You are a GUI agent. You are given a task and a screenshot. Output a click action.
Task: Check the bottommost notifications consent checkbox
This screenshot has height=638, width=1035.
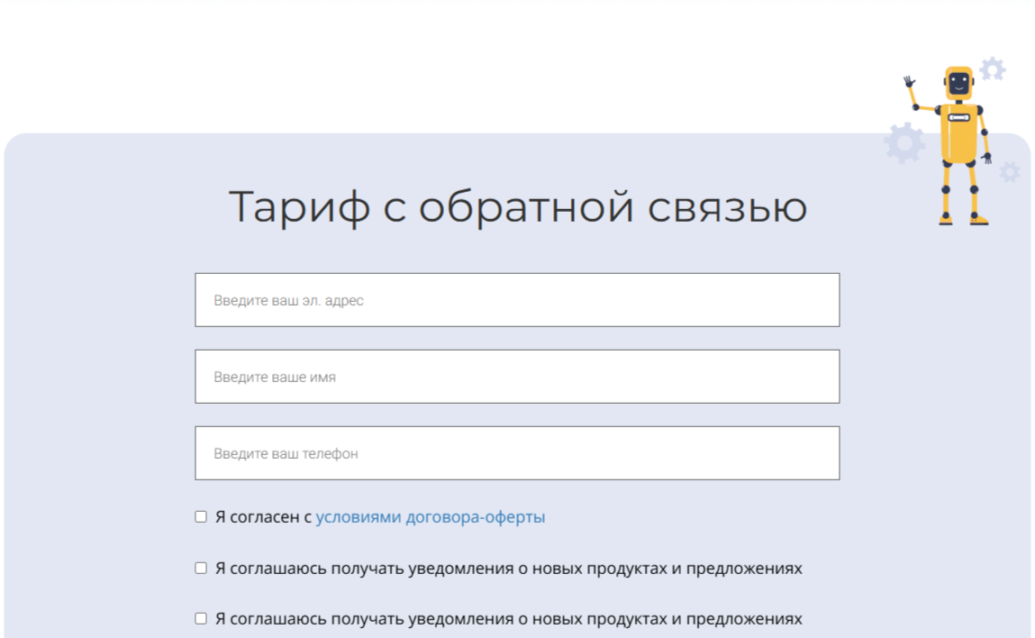click(x=201, y=618)
